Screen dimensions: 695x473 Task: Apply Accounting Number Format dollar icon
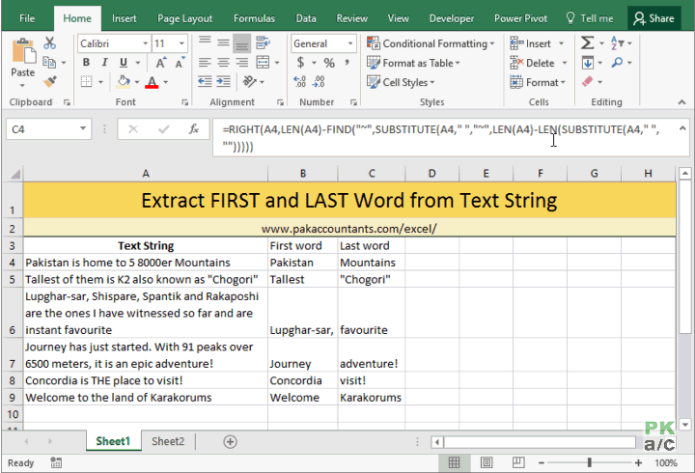point(300,63)
